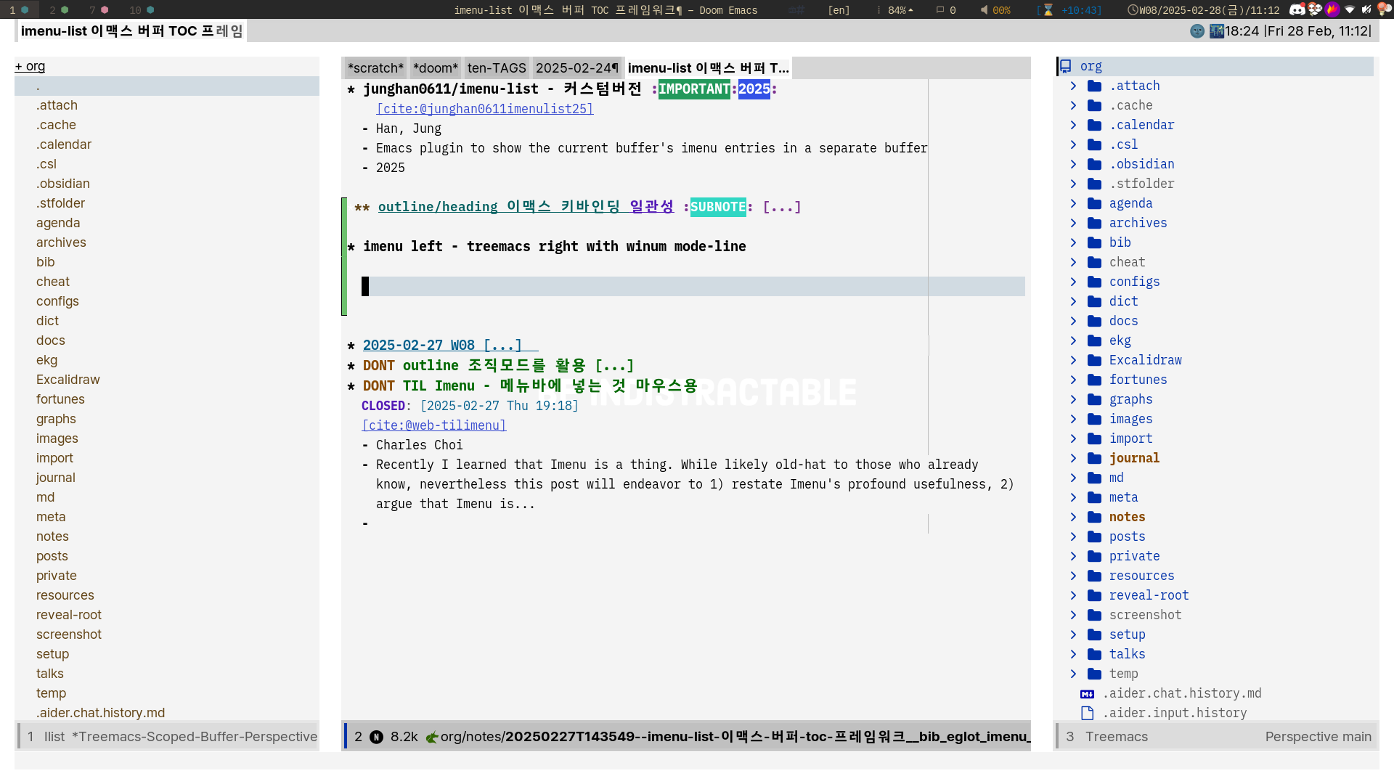Click the SUBNOTE tag
Screen dimensions: 1394x784
point(718,207)
